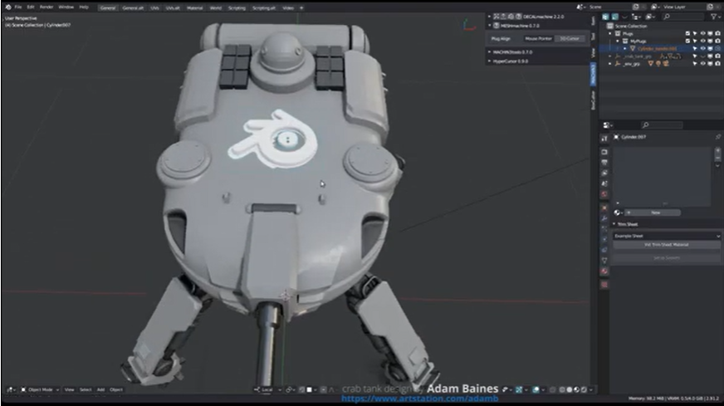Switch to the UVs workspace tab
Screen dimensions: 724x406
tap(154, 7)
